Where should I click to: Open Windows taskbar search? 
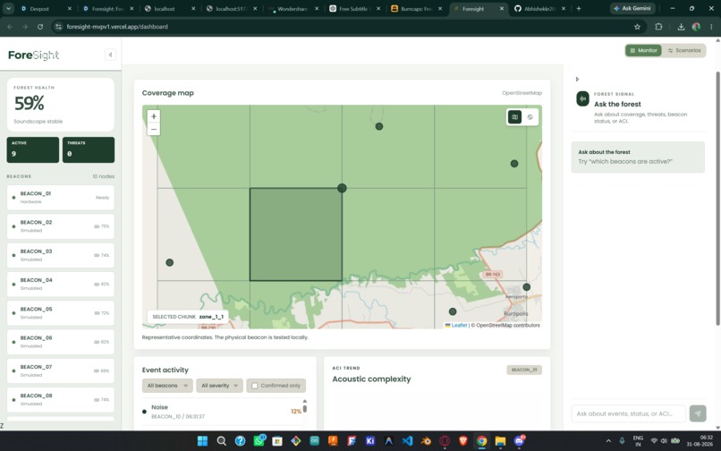tap(221, 441)
